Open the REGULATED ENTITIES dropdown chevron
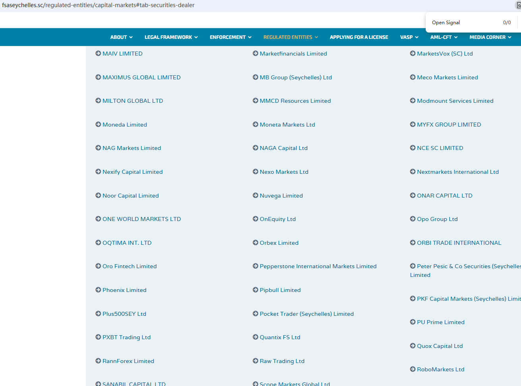521x386 pixels. tap(316, 37)
